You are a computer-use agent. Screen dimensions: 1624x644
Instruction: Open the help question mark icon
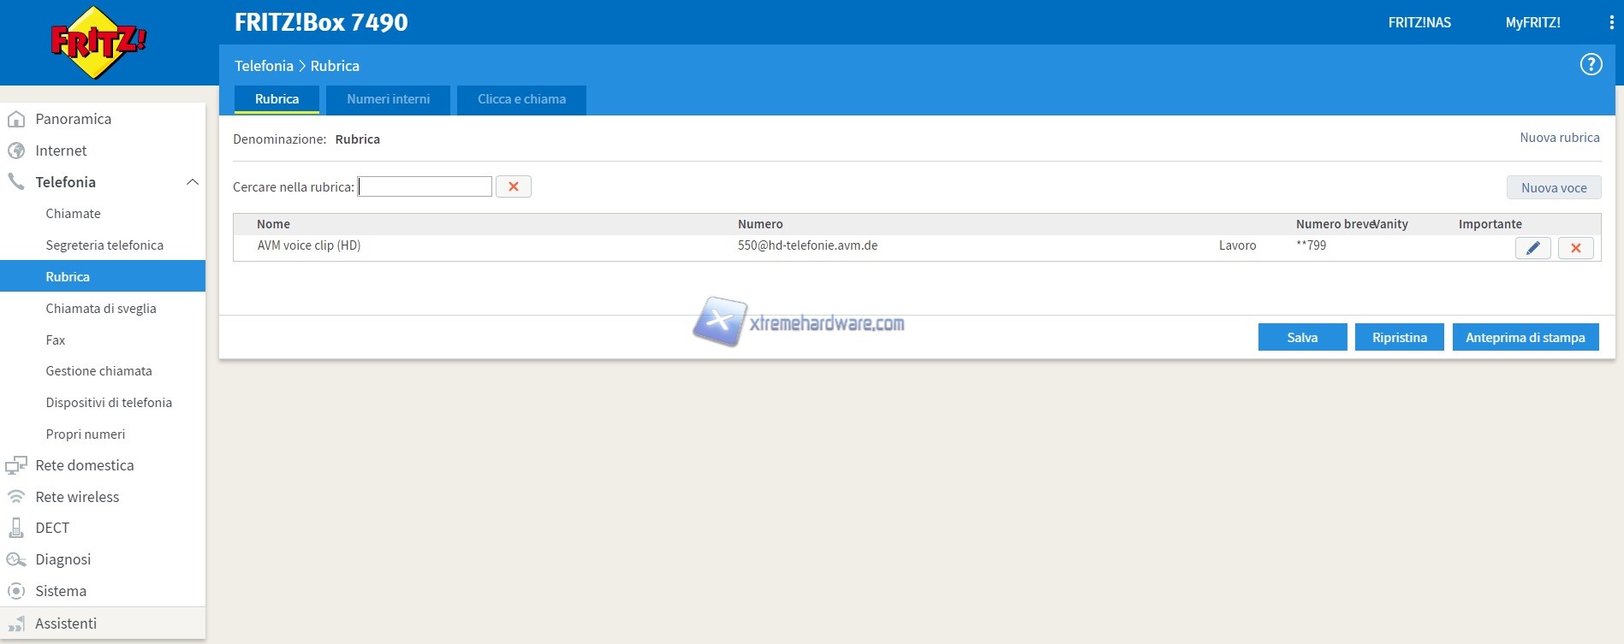(1591, 64)
